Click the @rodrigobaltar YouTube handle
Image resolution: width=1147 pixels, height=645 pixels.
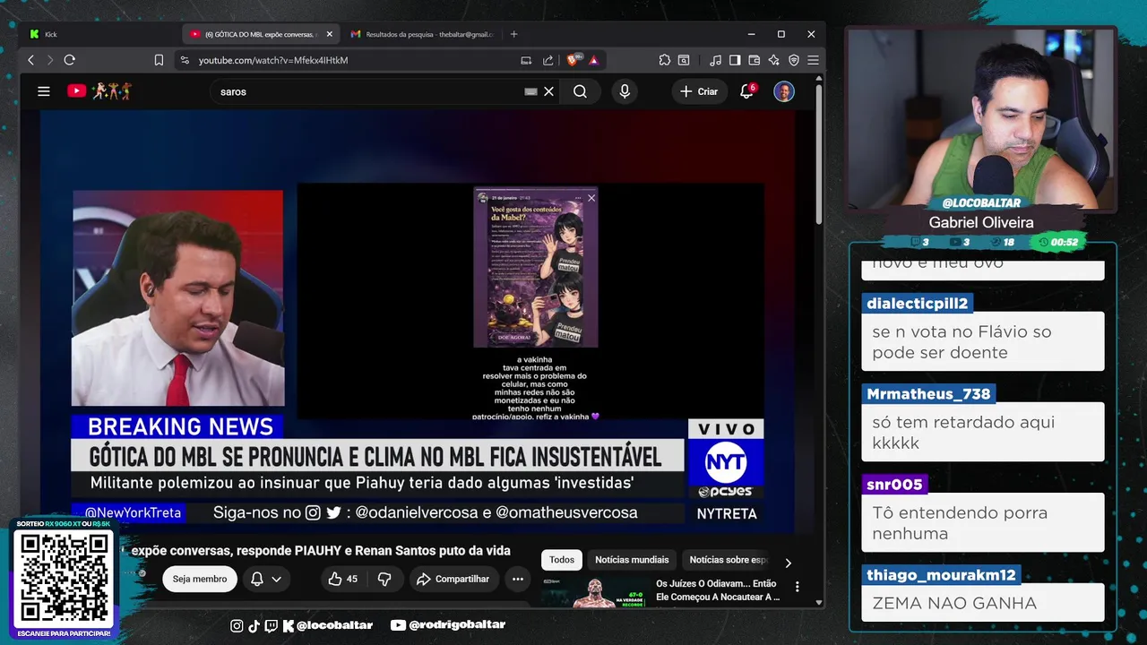click(448, 625)
